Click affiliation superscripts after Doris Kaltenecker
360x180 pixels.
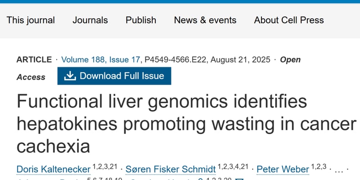(105, 167)
